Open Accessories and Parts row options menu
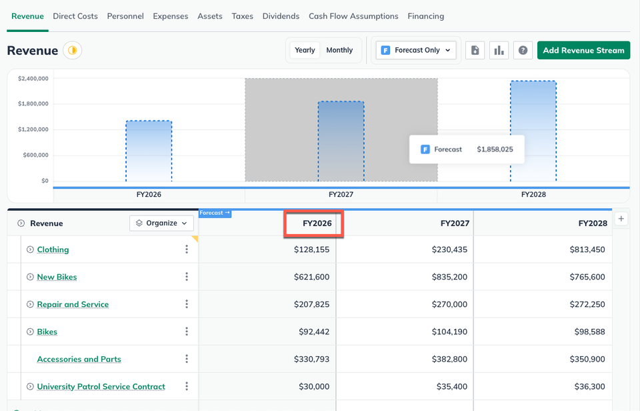The image size is (640, 411). [x=187, y=359]
